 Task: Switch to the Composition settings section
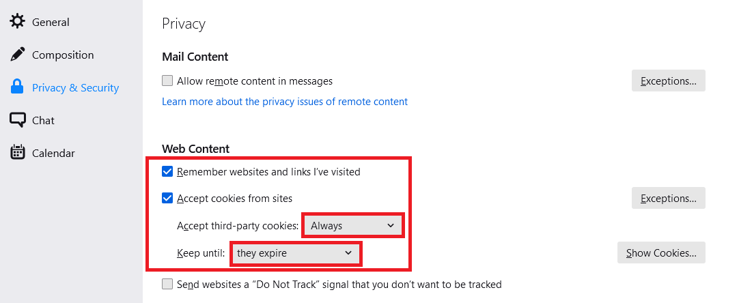point(63,55)
